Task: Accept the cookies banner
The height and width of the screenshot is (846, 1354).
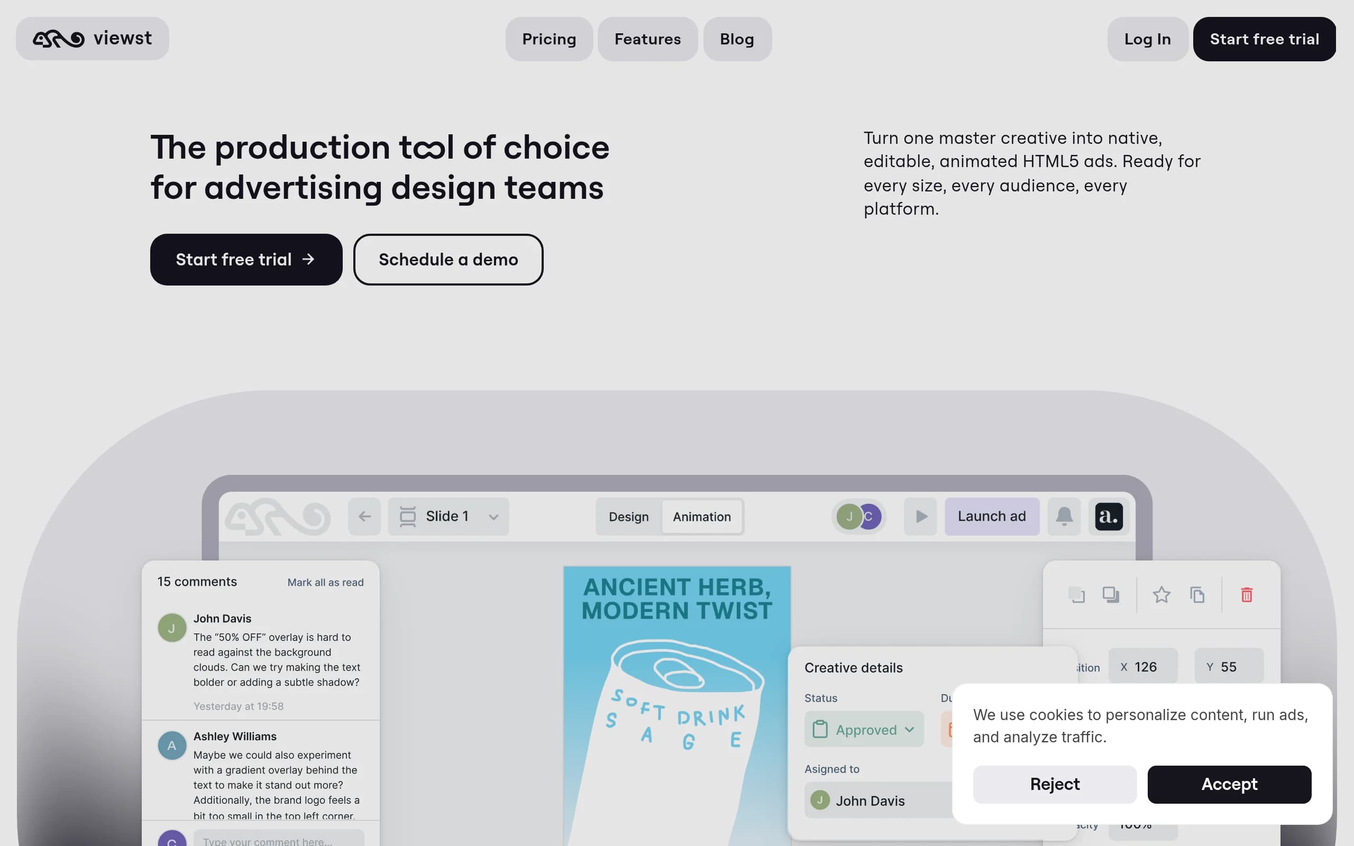Action: click(1229, 785)
